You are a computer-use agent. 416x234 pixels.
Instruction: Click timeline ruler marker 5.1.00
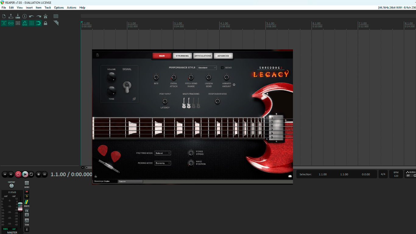pyautogui.click(x=270, y=23)
